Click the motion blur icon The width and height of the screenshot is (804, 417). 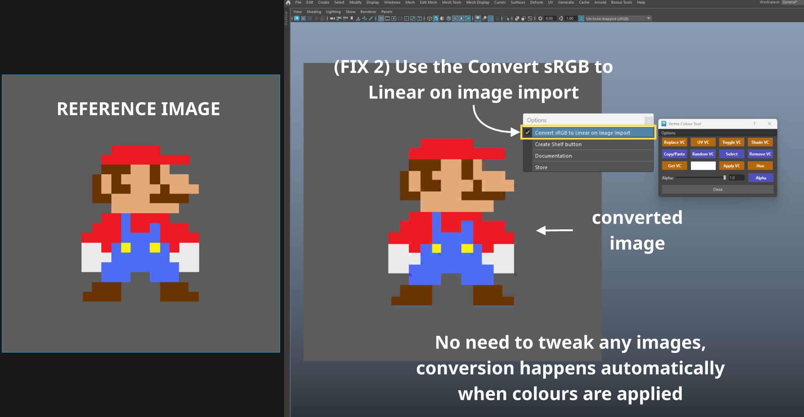click(x=484, y=19)
